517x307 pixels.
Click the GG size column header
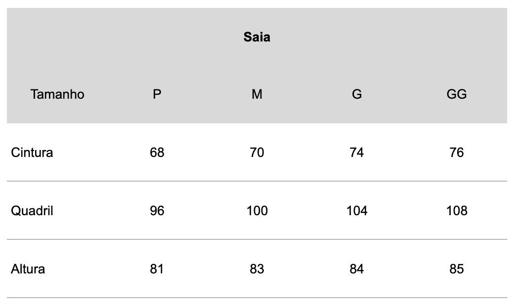coord(457,94)
